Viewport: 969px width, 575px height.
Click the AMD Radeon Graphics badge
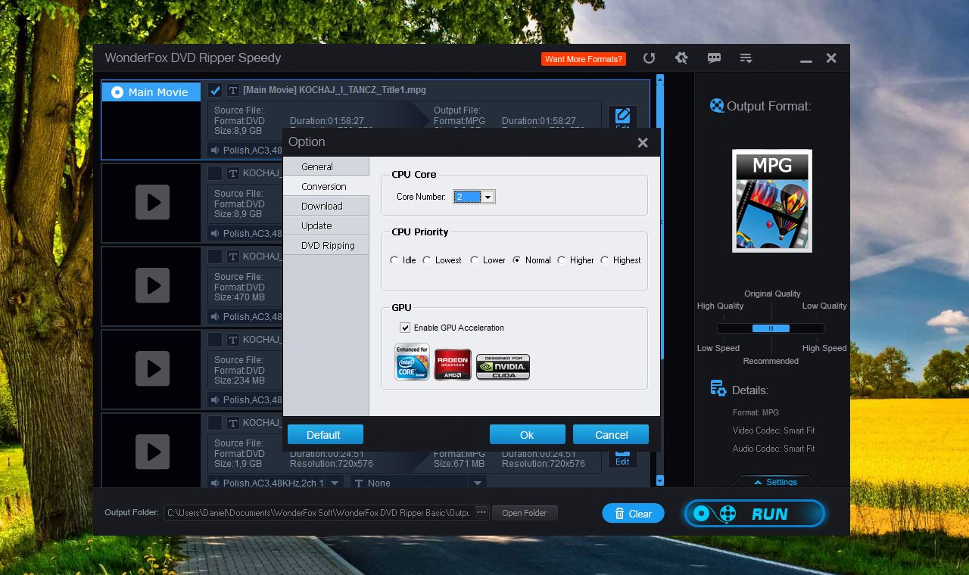tap(453, 364)
